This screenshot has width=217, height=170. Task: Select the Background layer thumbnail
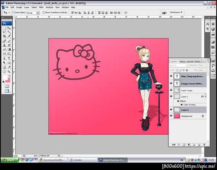click(177, 116)
